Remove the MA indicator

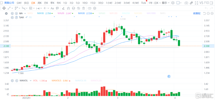[x=16, y=13]
